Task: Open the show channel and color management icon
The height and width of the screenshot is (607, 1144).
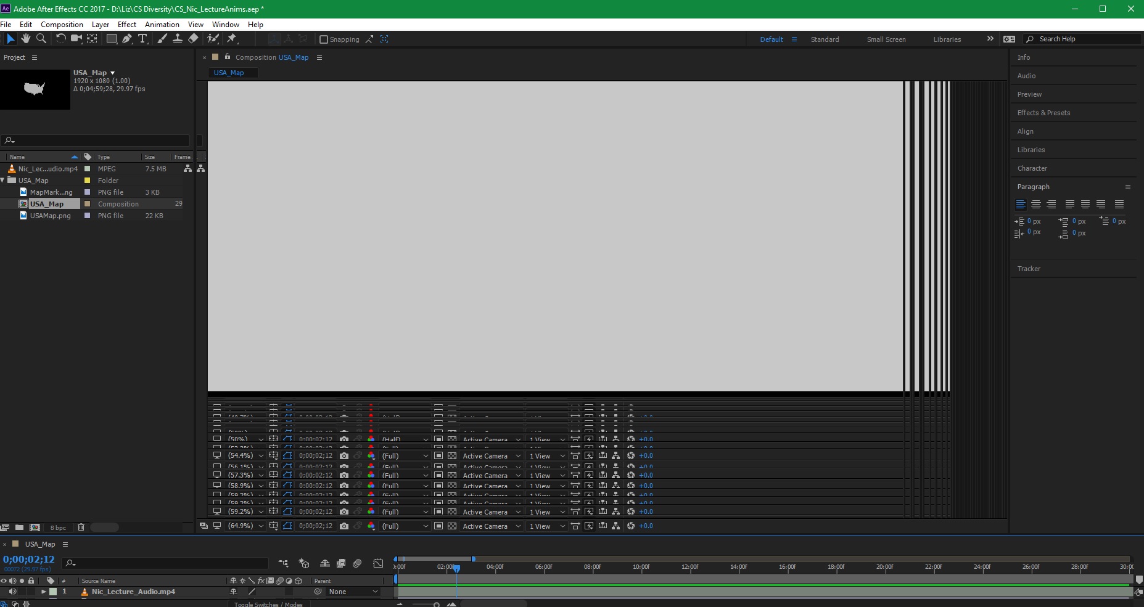Action: [371, 526]
